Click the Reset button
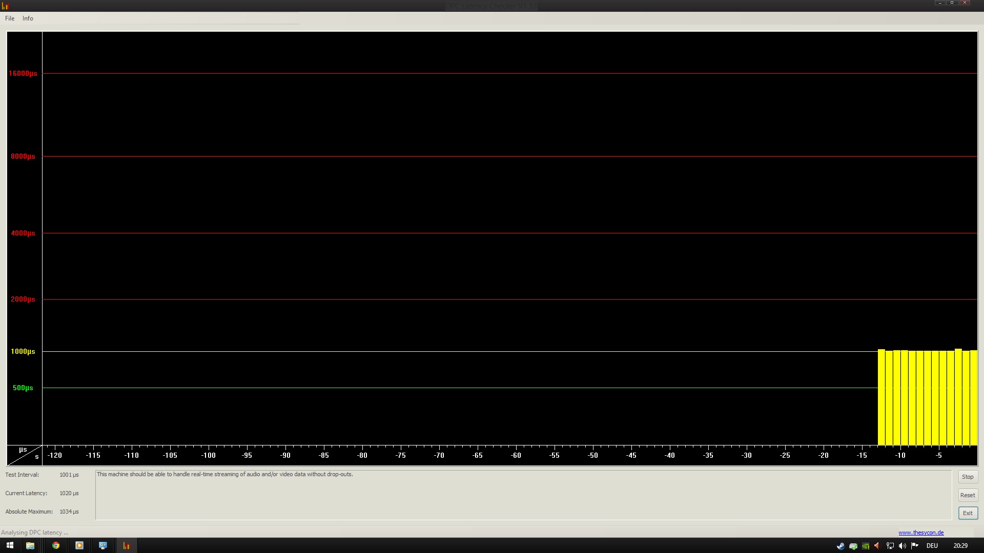 (x=968, y=495)
